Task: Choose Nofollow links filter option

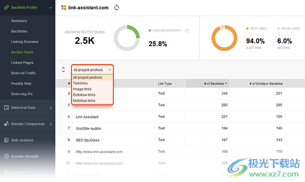Action: 92,100
